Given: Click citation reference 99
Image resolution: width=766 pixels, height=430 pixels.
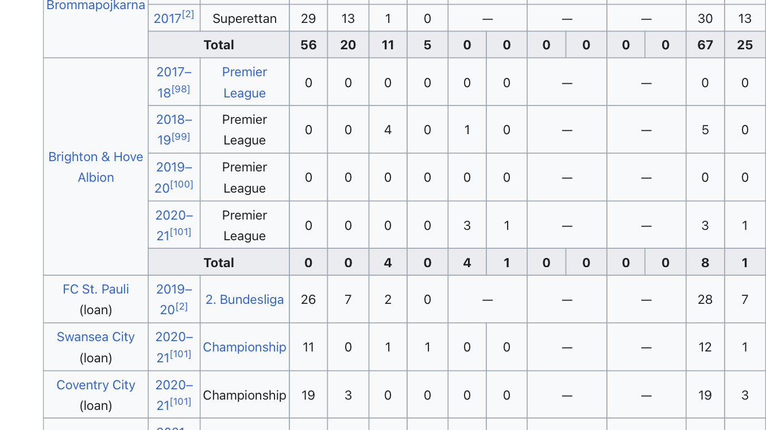Looking at the screenshot, I should coord(181,137).
